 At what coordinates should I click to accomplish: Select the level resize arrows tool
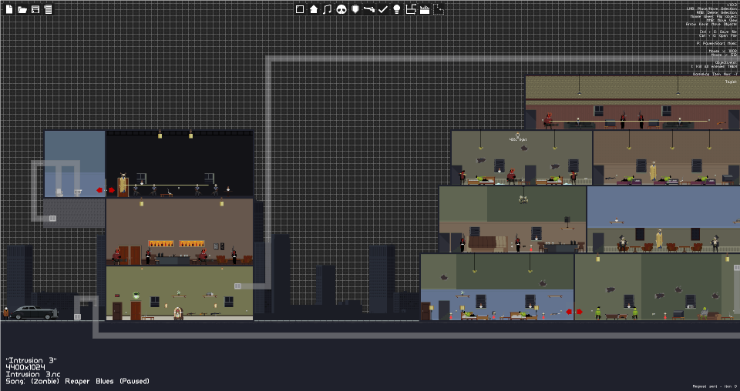tap(411, 9)
